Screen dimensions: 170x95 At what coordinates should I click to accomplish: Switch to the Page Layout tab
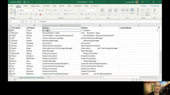click(x=35, y=6)
